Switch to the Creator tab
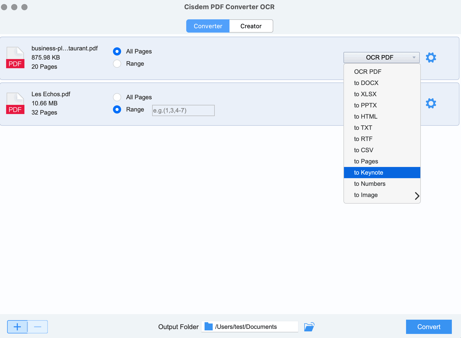The height and width of the screenshot is (338, 461). pos(251,26)
